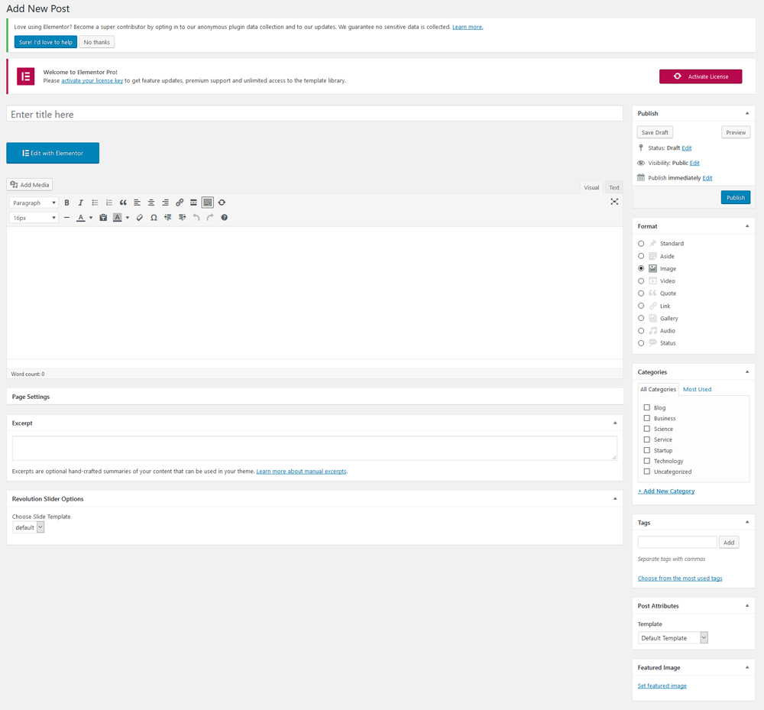The image size is (764, 710).
Task: Apply italic formatting
Action: point(80,203)
